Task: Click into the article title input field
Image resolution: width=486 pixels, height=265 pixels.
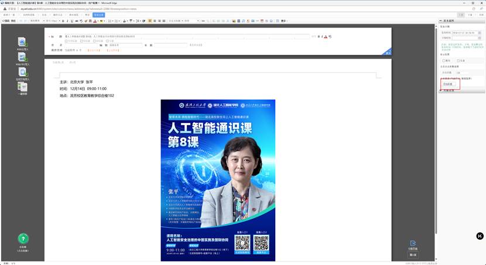Action: [187, 36]
